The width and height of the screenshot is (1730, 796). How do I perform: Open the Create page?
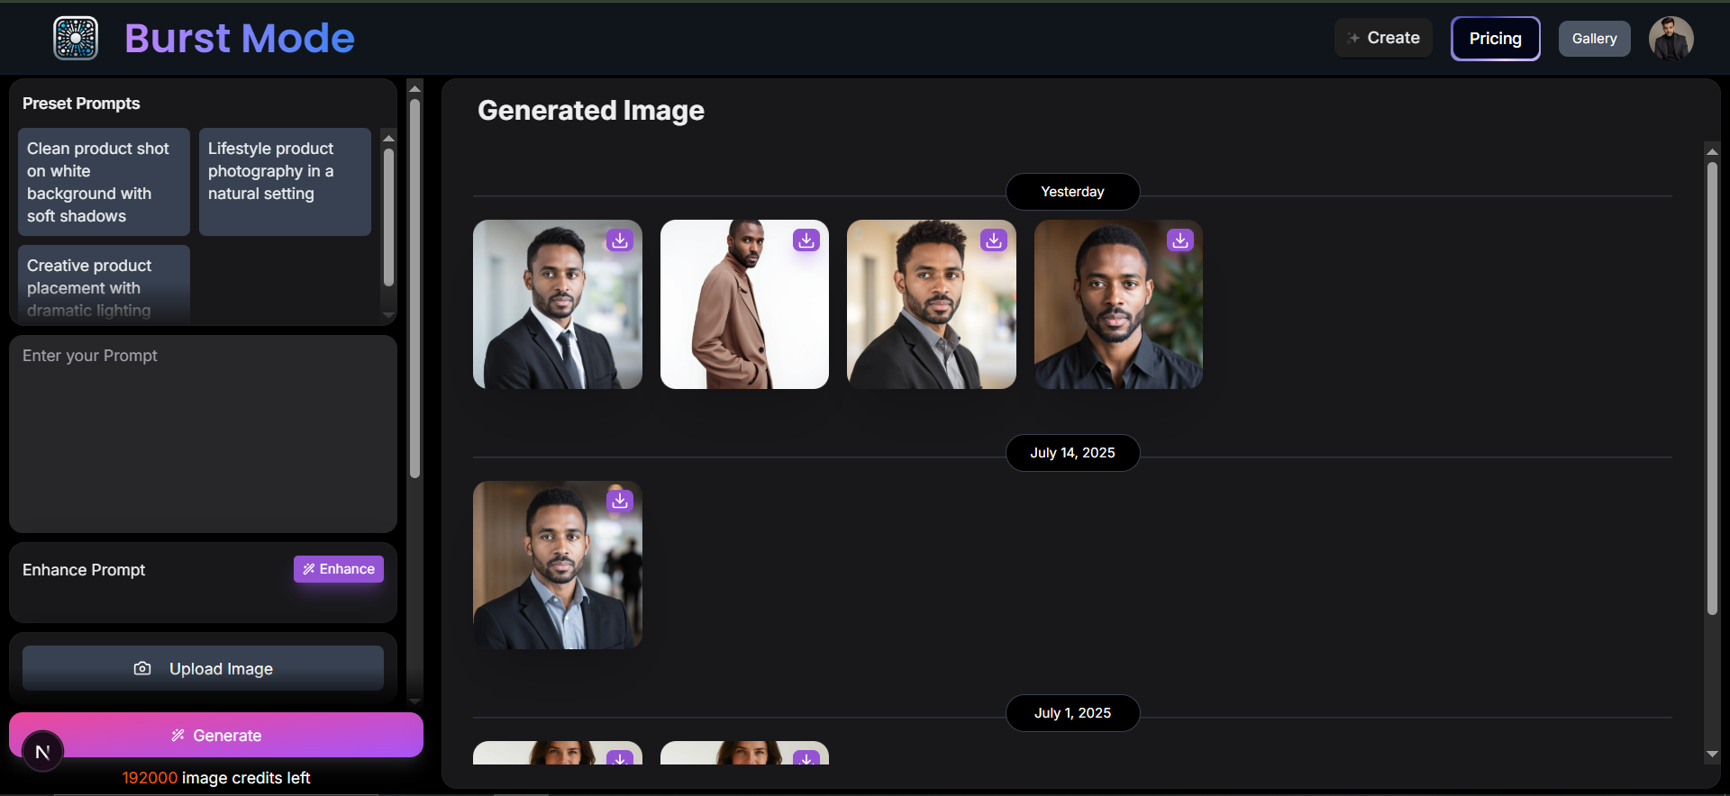[1383, 38]
